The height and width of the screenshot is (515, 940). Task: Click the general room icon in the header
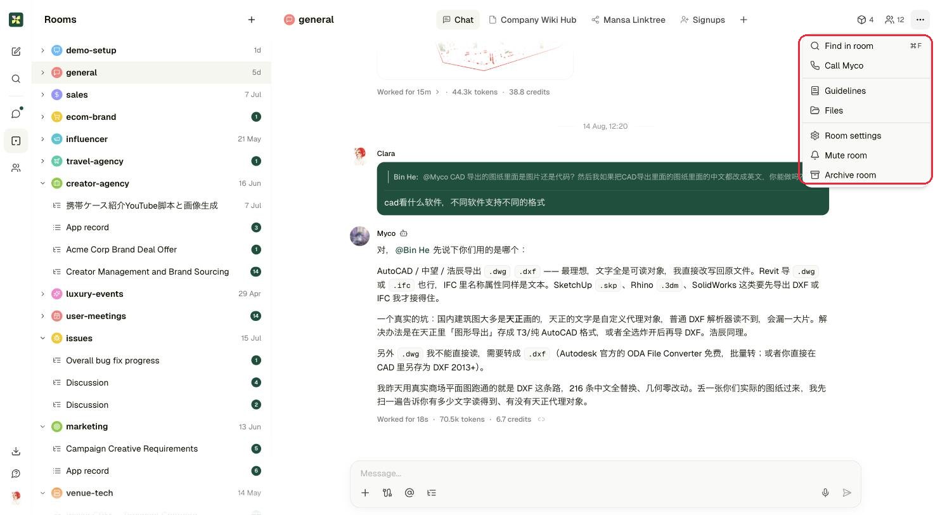289,20
